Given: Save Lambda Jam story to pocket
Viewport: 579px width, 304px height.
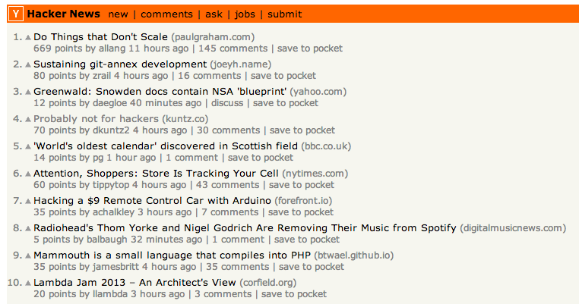Looking at the screenshot, I should point(294,294).
